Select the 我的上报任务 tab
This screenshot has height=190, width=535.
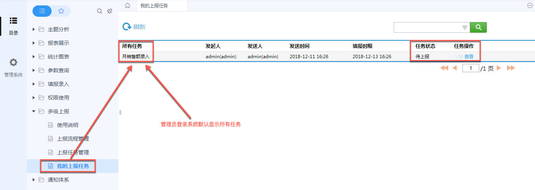[154, 5]
